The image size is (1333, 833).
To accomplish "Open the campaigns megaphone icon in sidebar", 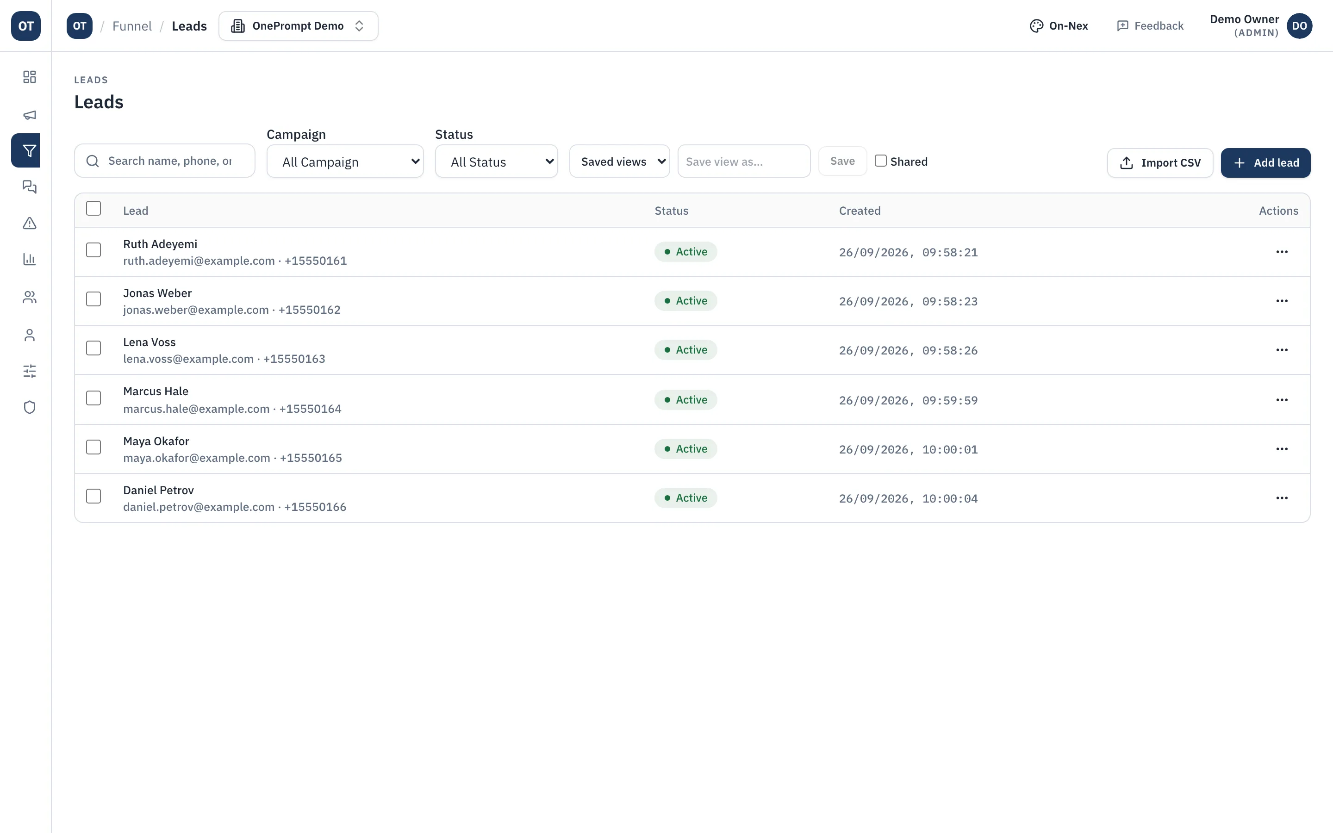I will click(30, 115).
